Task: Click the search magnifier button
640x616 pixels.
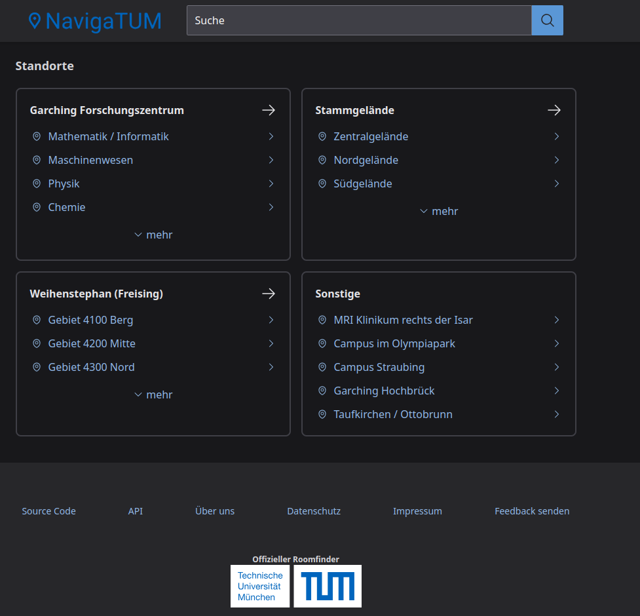Action: tap(547, 20)
